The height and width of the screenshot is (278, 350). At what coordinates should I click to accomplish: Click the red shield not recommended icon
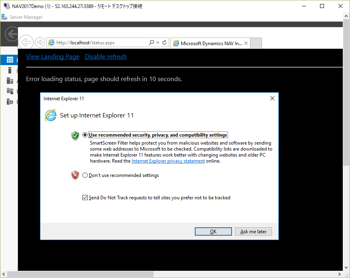point(75,175)
